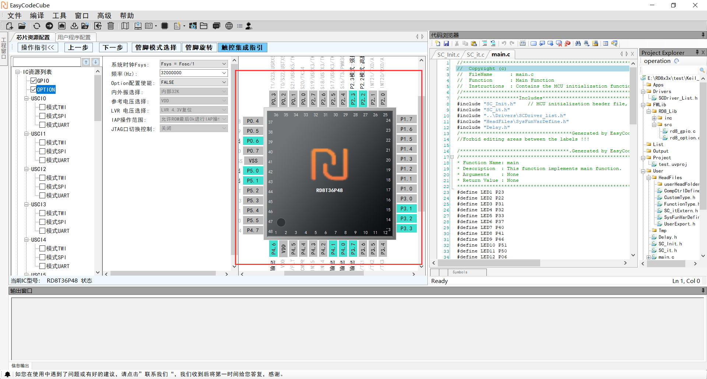
Task: Switch to the SC_Init.c editor tab
Action: point(448,54)
